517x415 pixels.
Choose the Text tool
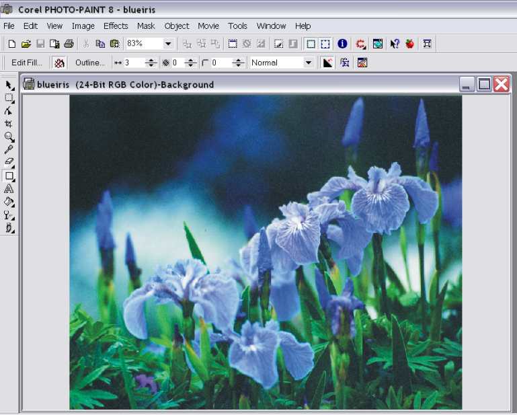(x=9, y=189)
